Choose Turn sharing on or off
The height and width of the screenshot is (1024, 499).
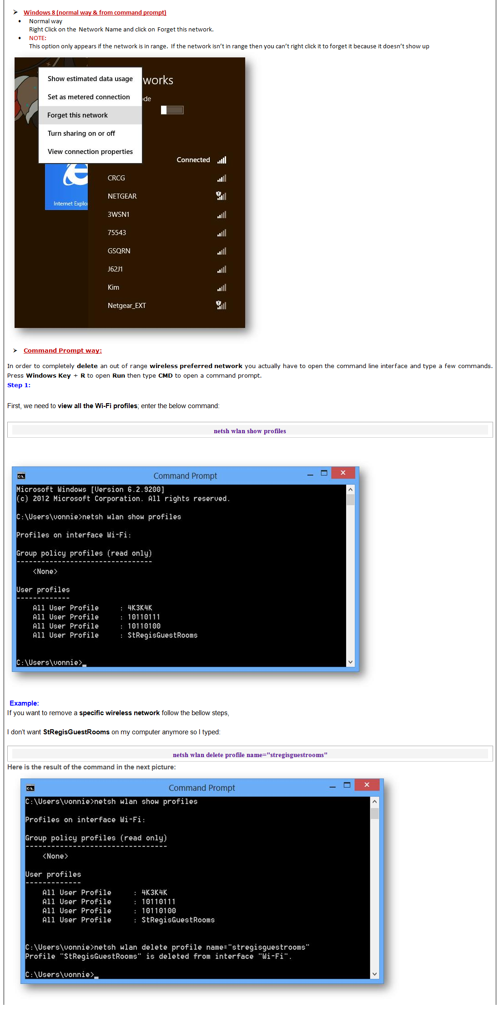click(90, 133)
